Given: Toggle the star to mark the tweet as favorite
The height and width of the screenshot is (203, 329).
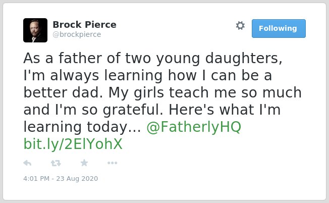Looking at the screenshot, I should click(x=84, y=163).
